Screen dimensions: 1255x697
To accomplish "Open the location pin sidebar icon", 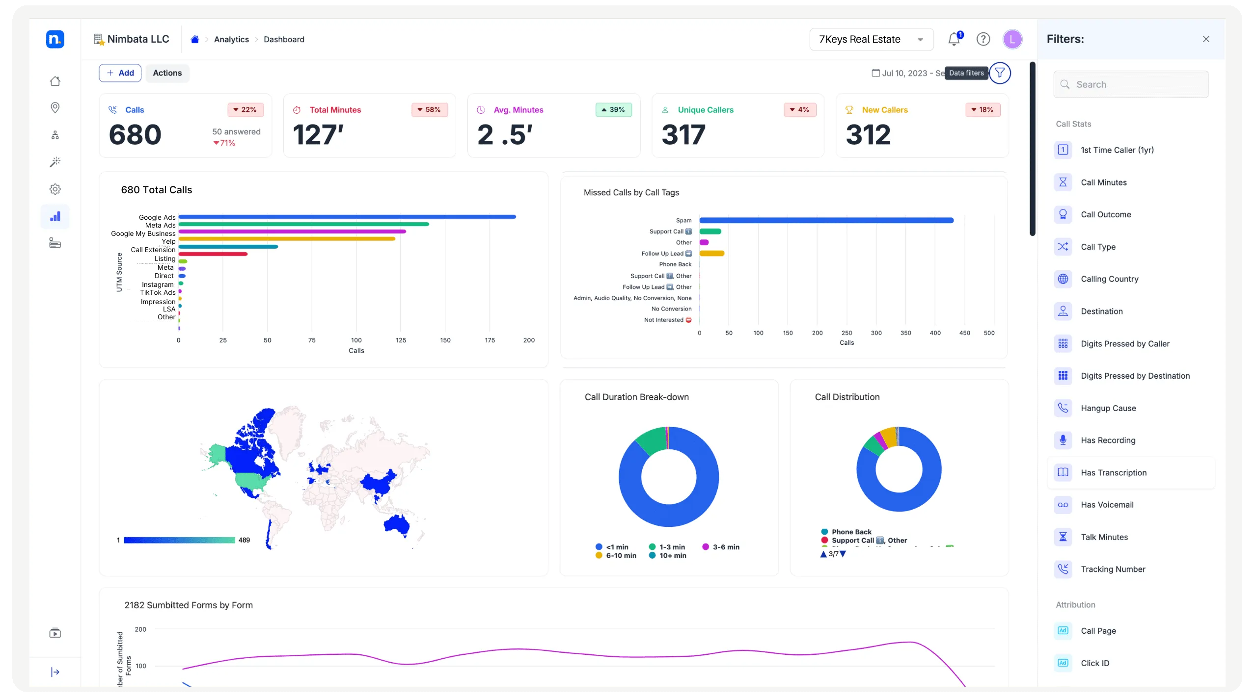I will click(x=55, y=107).
